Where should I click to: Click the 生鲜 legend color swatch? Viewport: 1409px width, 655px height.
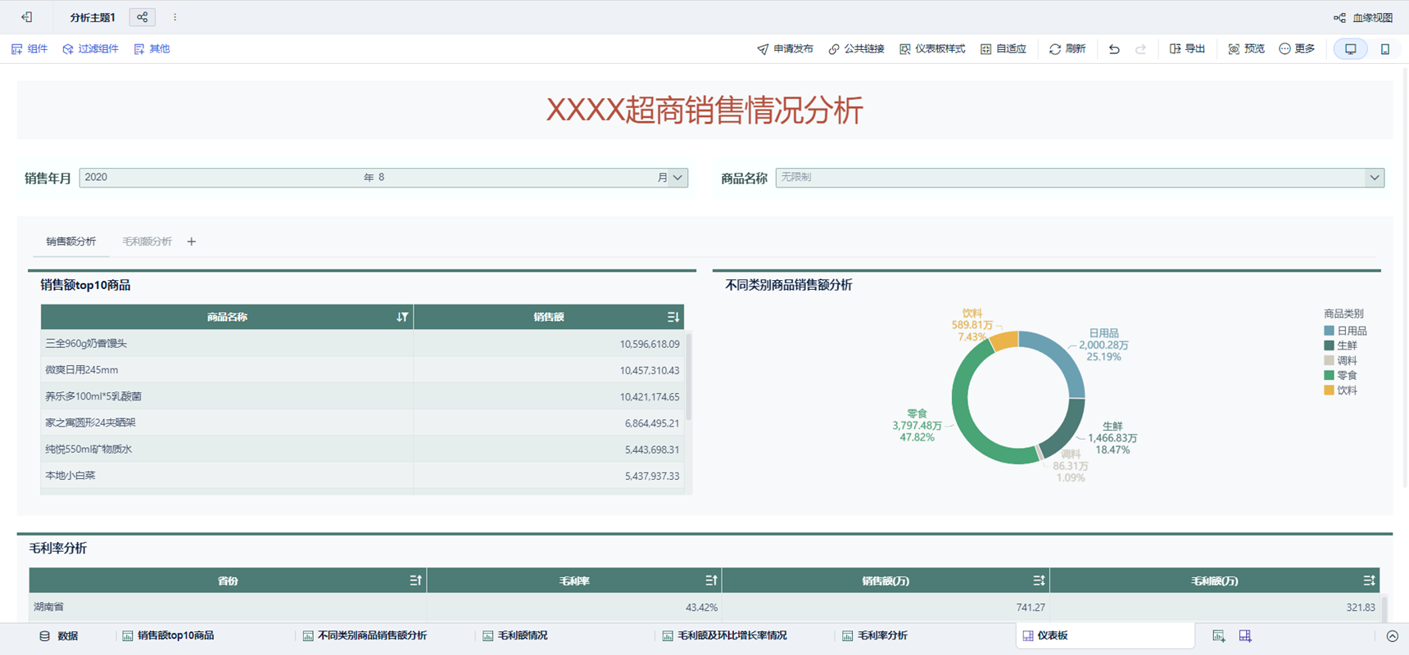click(x=1329, y=346)
